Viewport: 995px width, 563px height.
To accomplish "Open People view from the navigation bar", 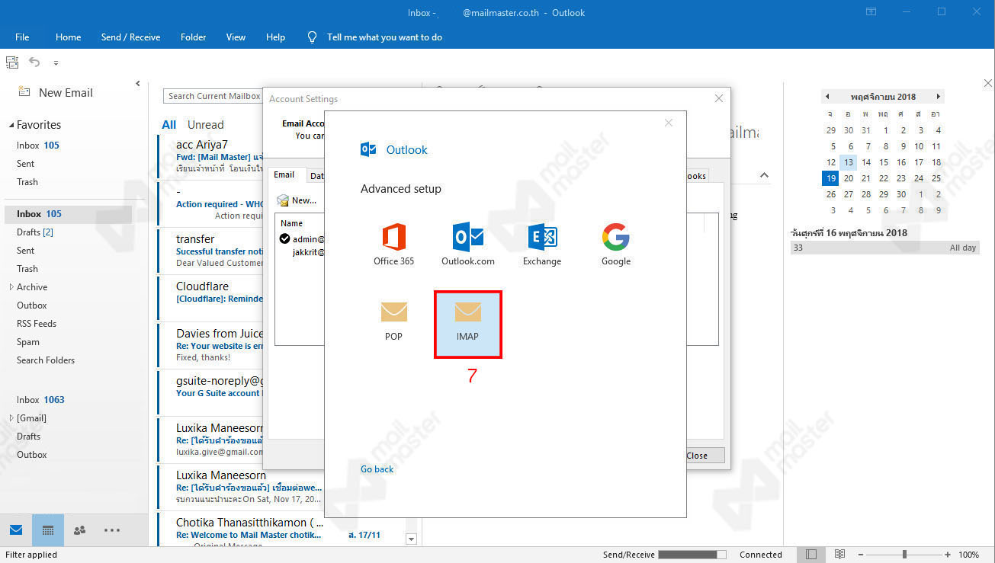I will 79,529.
